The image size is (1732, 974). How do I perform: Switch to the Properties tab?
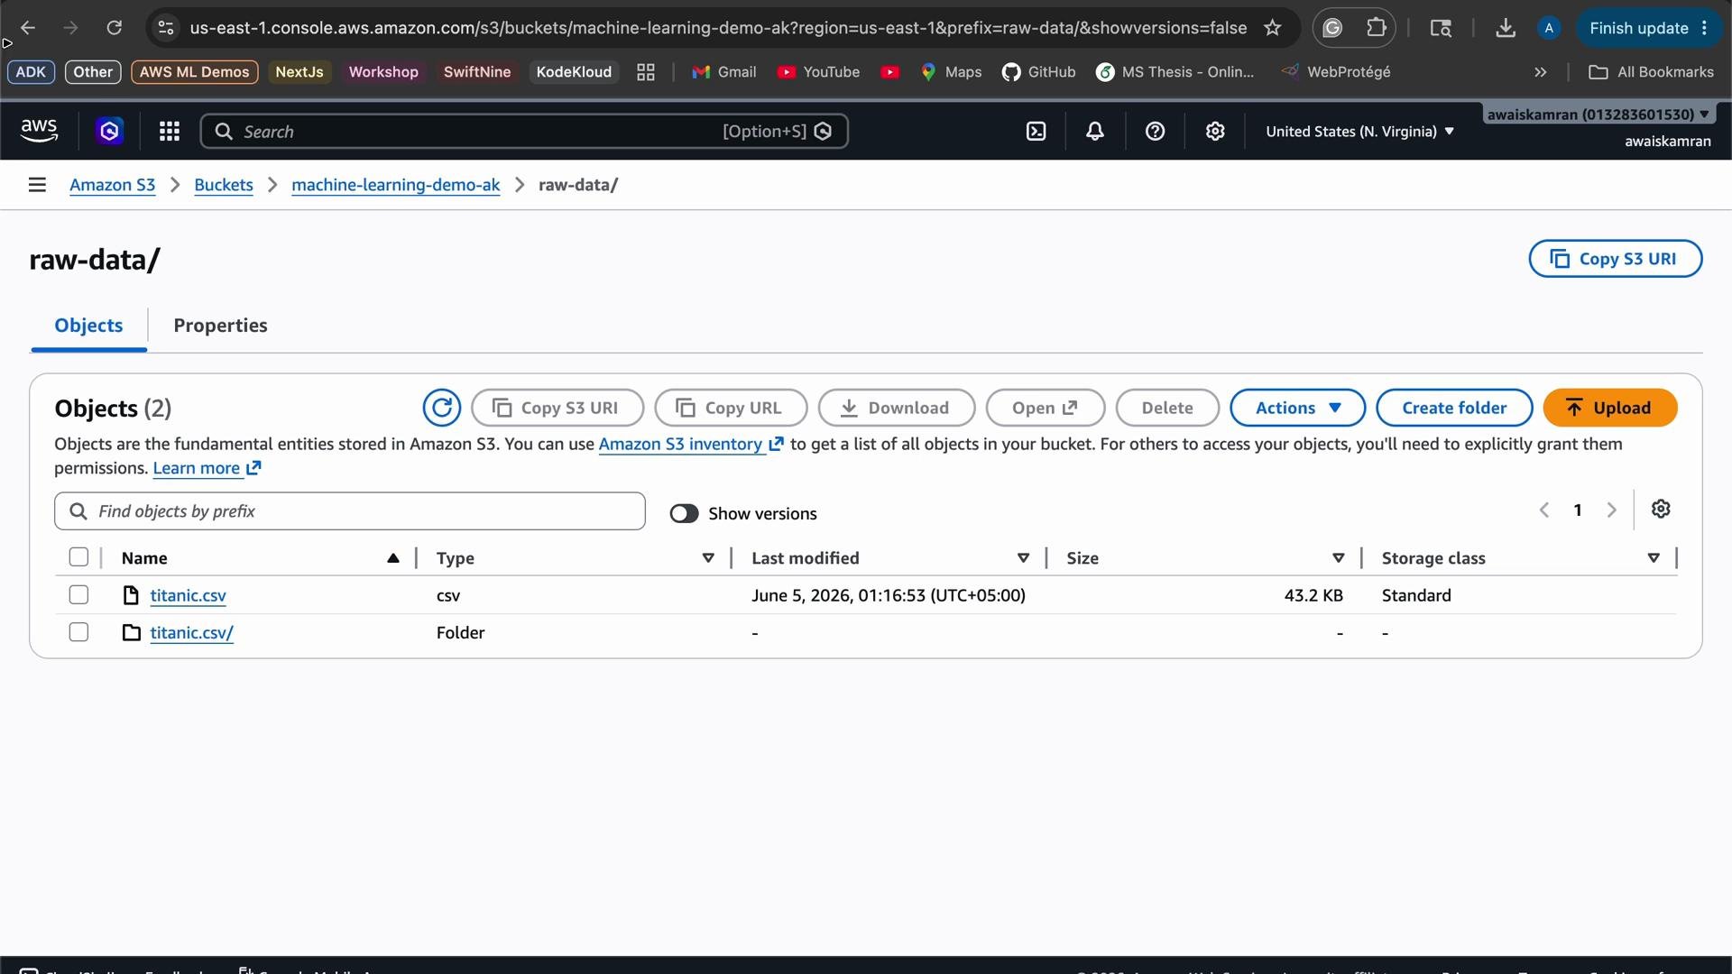click(220, 326)
